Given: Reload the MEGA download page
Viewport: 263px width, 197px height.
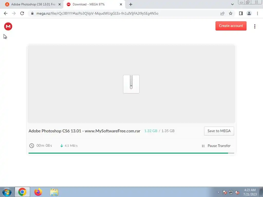Looking at the screenshot, I should pos(22,13).
